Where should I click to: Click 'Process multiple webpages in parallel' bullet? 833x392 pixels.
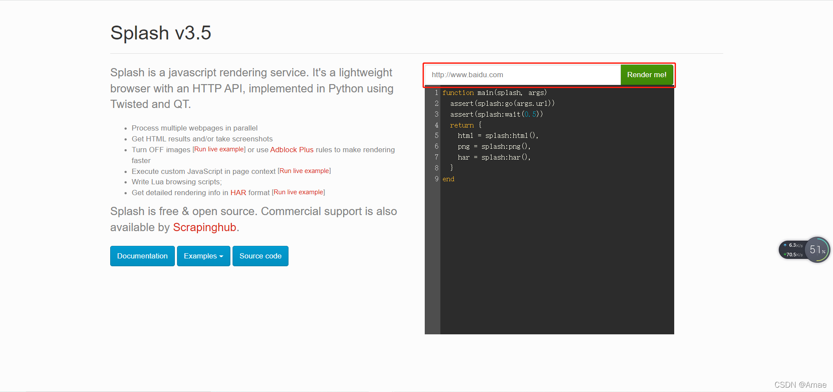(194, 128)
